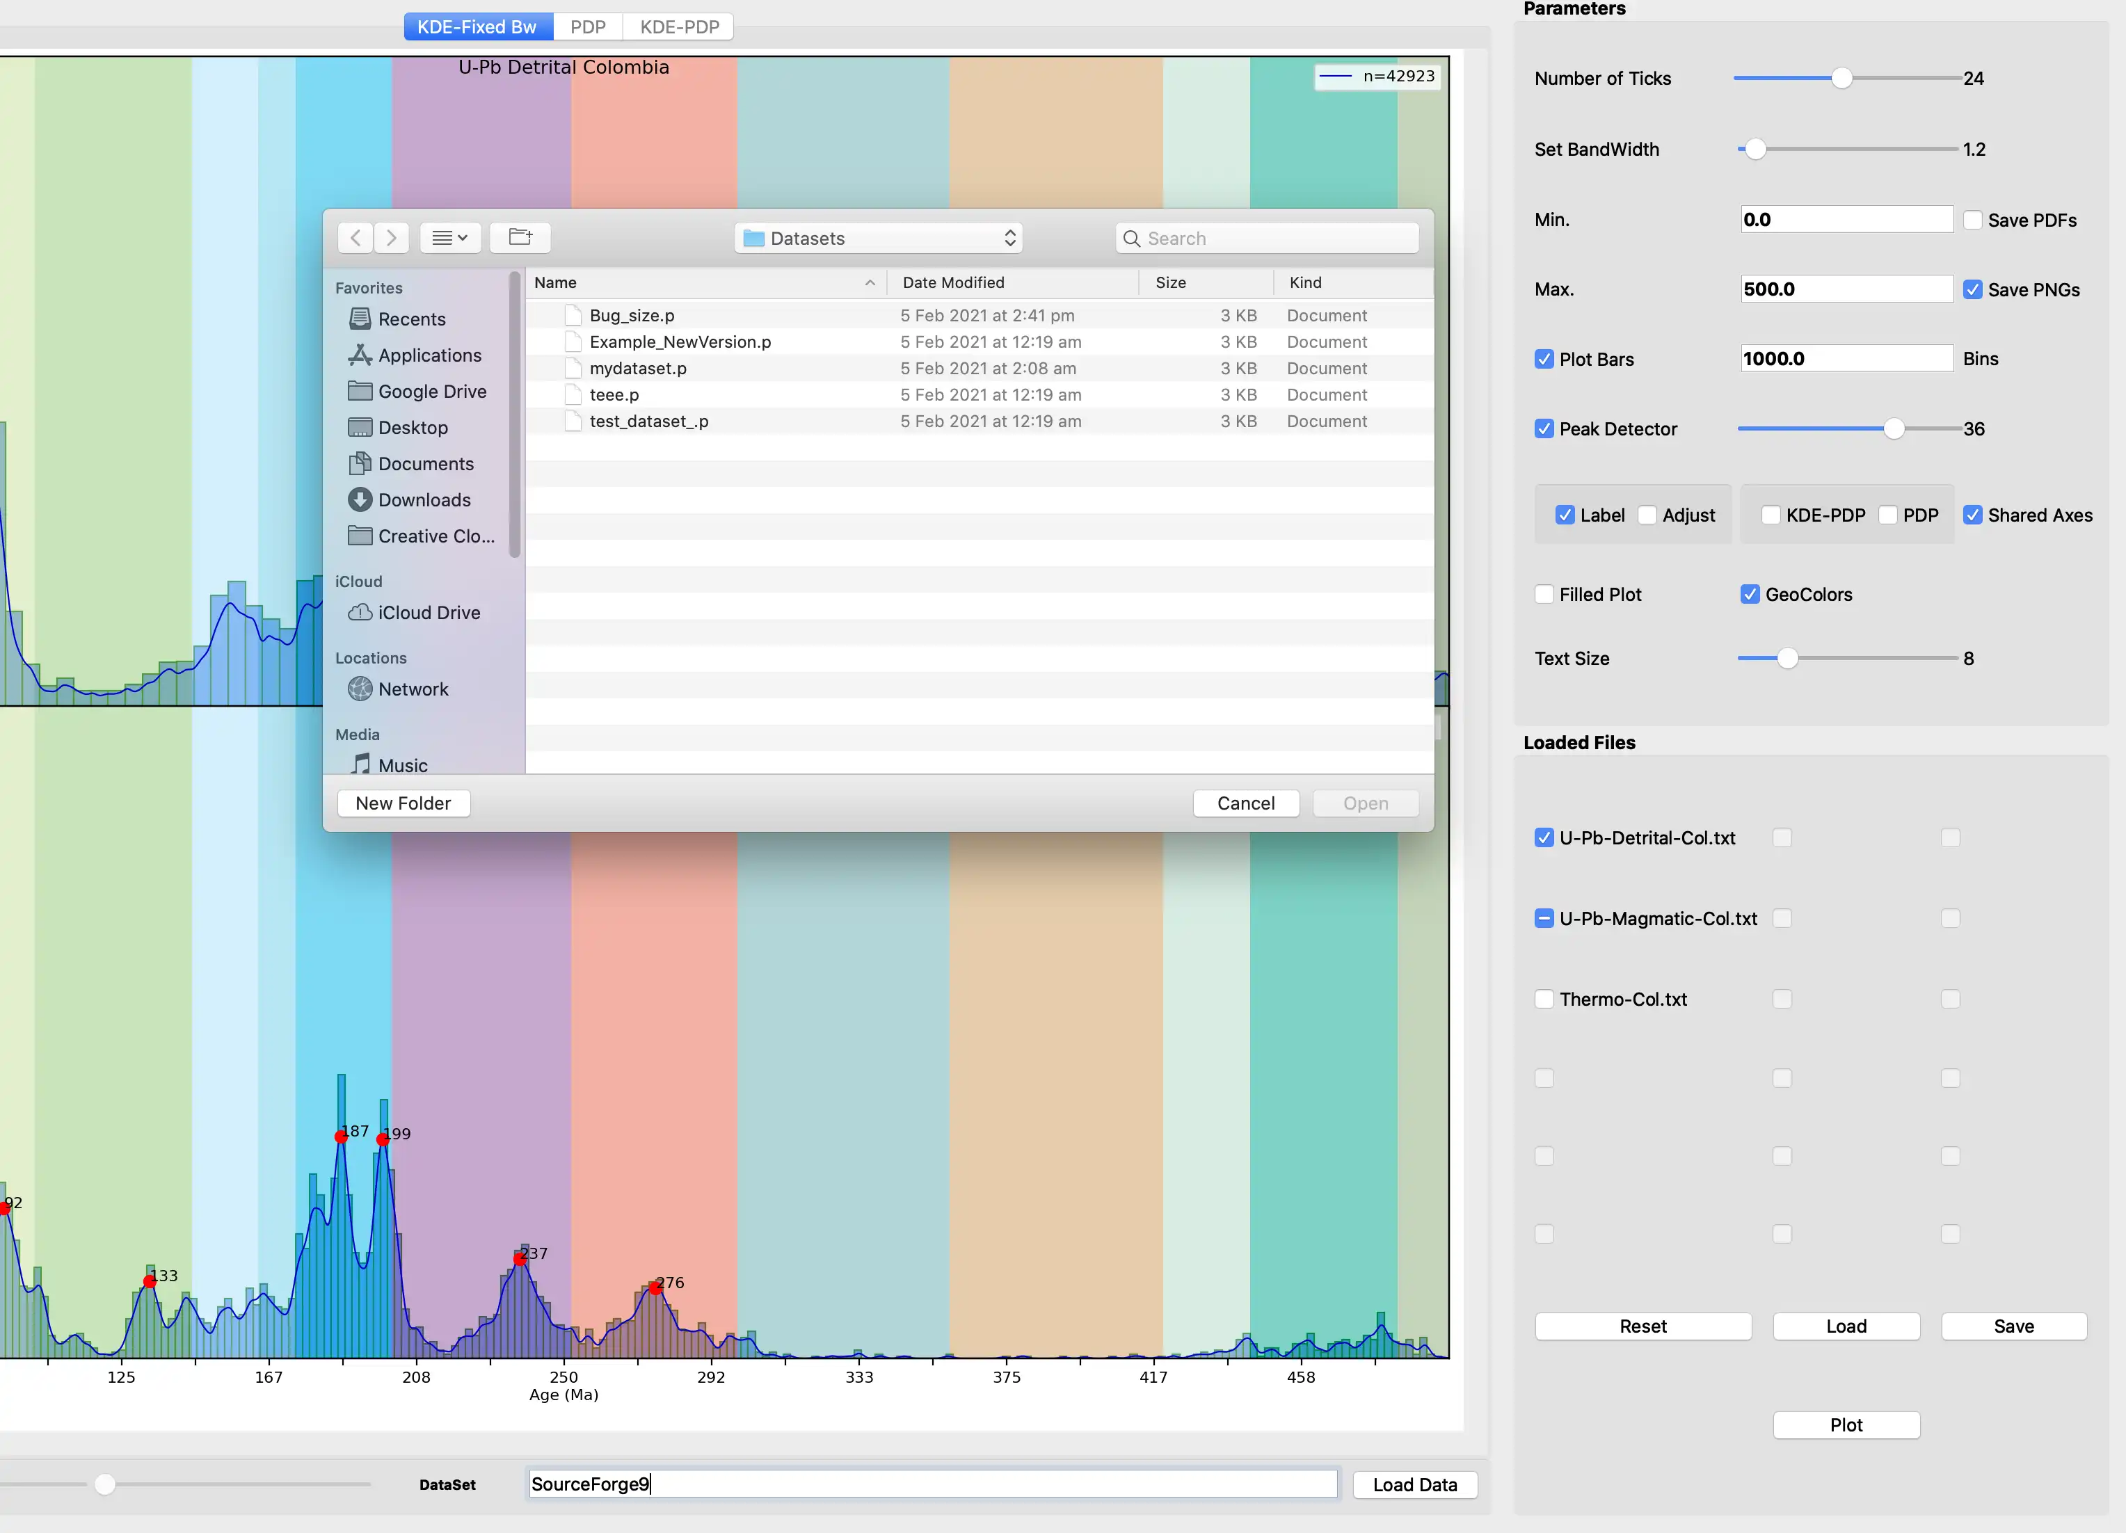
Task: Click the new folder icon in the dialog toolbar
Action: pos(520,238)
